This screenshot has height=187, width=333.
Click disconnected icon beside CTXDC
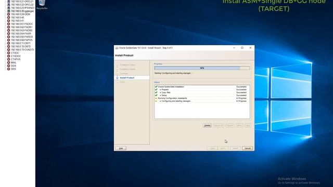pos(8,53)
